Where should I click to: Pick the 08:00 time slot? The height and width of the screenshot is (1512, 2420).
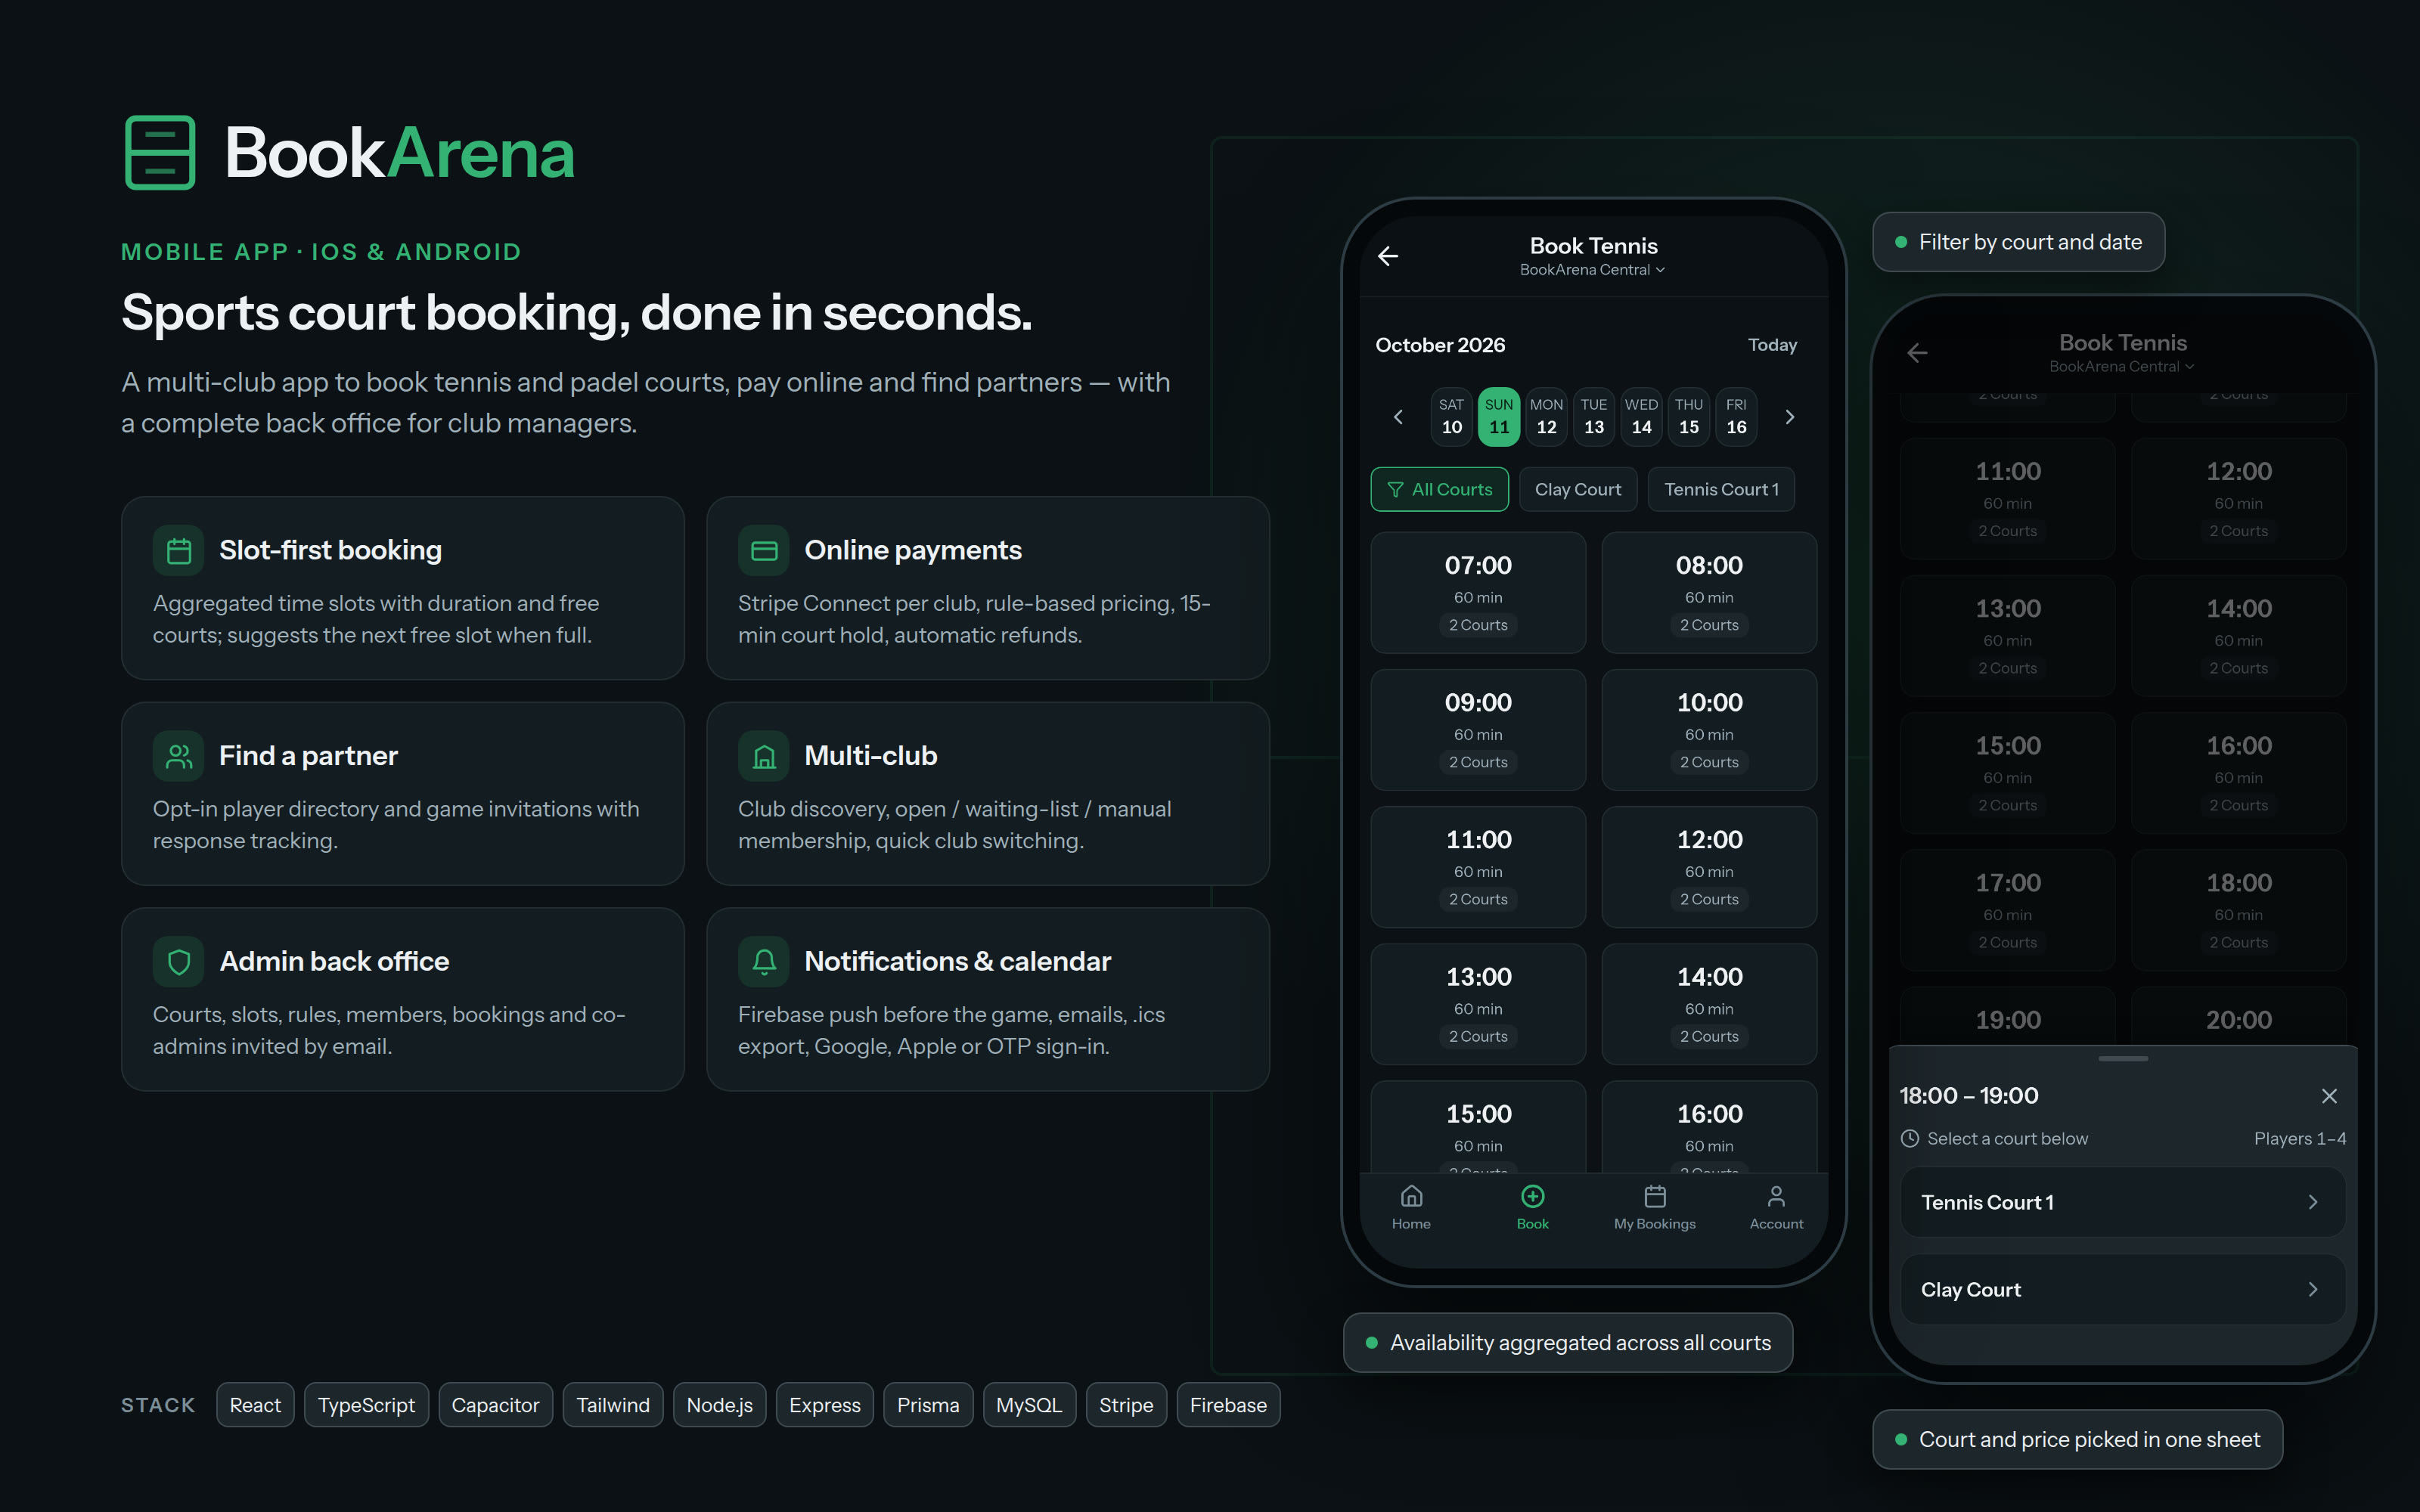[x=1709, y=593]
